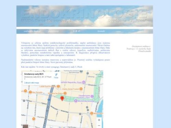Open directions via the Trasa arrow icon

[56, 75]
